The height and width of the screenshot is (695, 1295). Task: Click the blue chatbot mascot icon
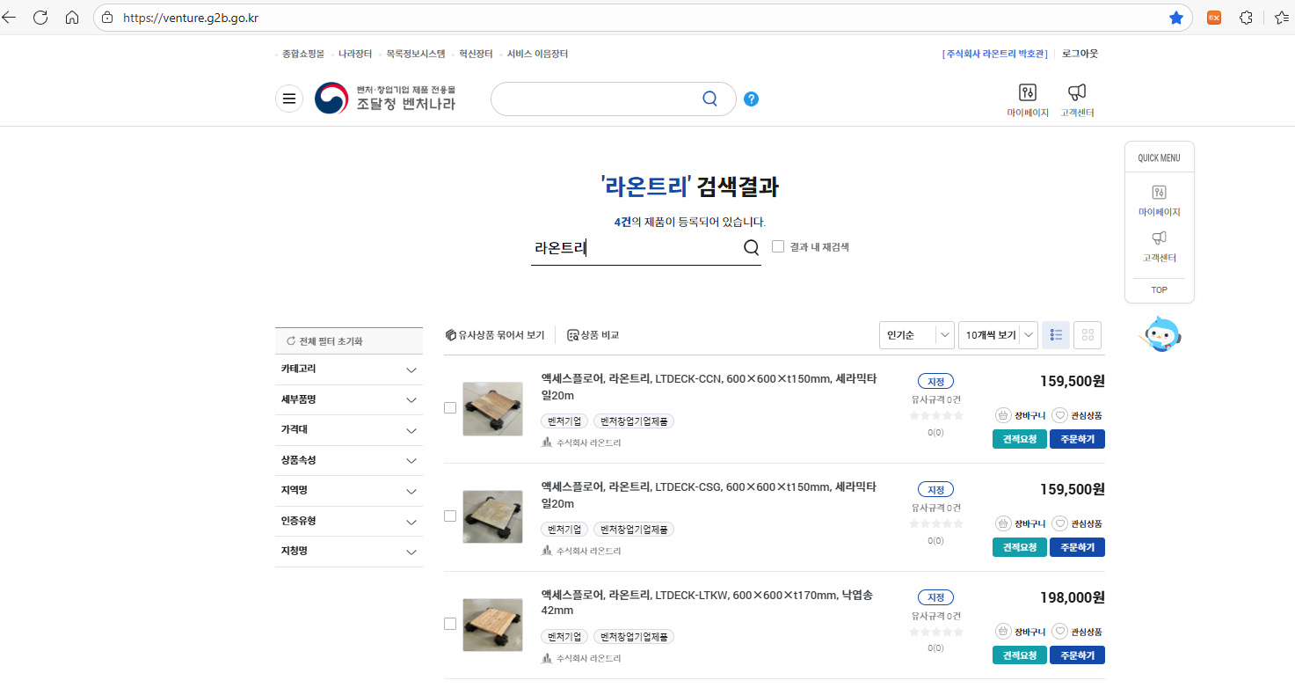[1161, 334]
